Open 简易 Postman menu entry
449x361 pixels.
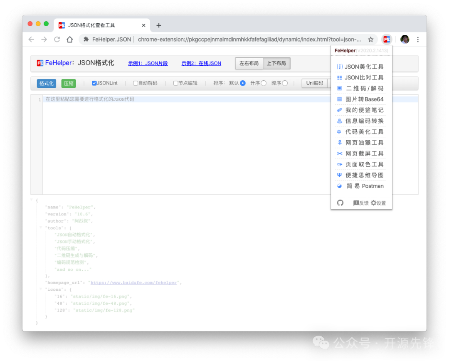[x=360, y=186]
